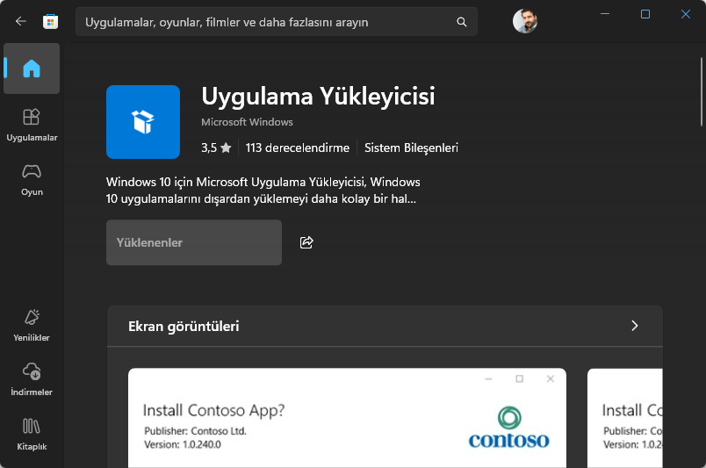The height and width of the screenshot is (468, 706).
Task: Share the app with the share icon
Action: click(x=306, y=242)
